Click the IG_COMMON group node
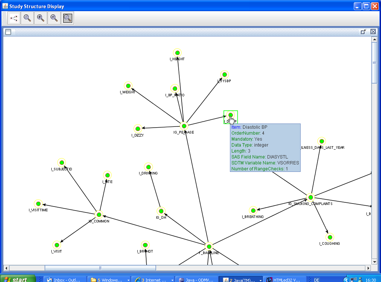 click(x=99, y=215)
